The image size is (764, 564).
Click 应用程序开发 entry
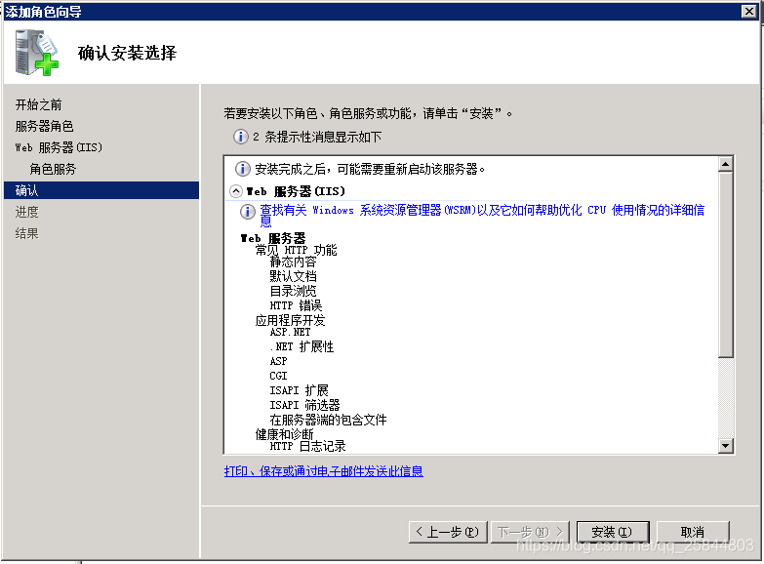click(x=291, y=320)
